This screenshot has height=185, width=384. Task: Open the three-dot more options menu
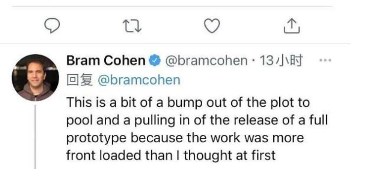click(326, 60)
